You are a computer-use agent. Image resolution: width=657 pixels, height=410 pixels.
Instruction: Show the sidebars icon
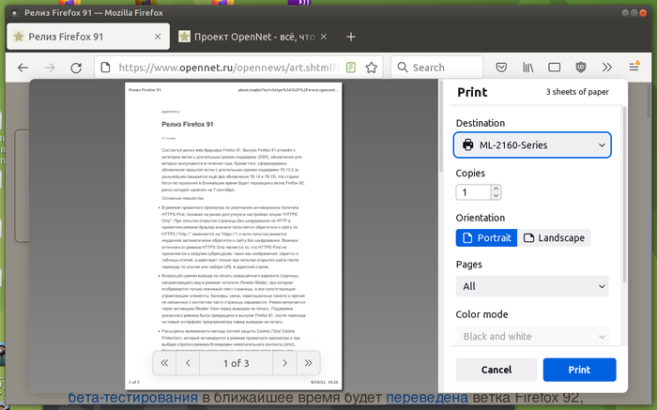pos(555,67)
